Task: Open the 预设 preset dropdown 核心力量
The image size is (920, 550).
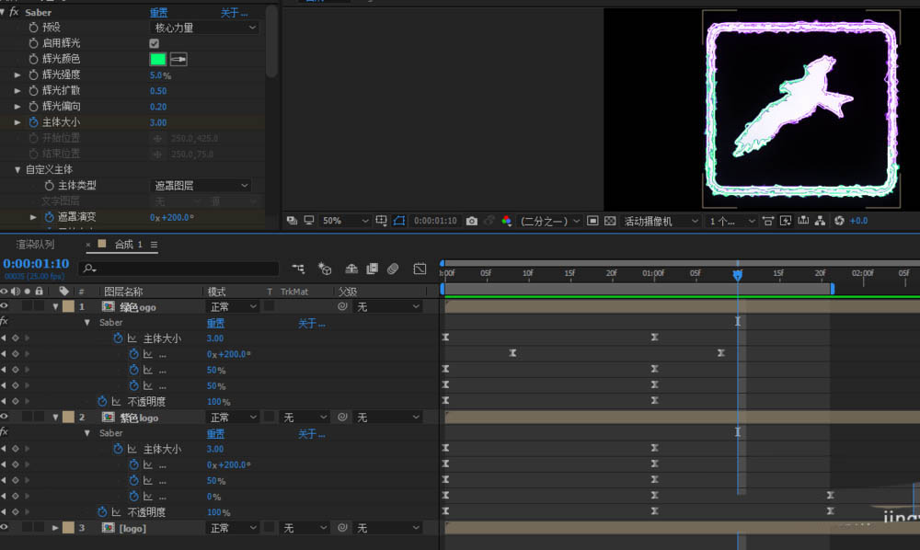Action: click(203, 28)
